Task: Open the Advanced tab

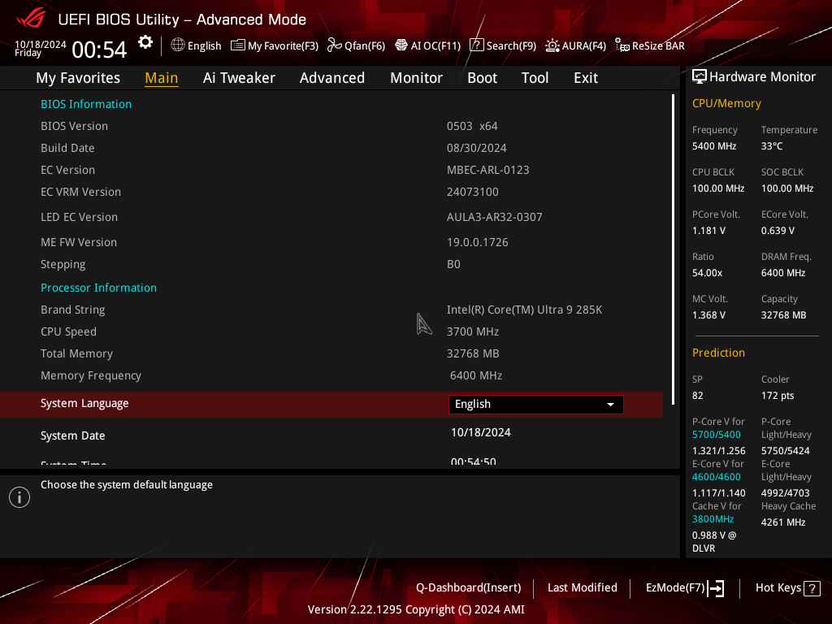Action: click(x=332, y=78)
